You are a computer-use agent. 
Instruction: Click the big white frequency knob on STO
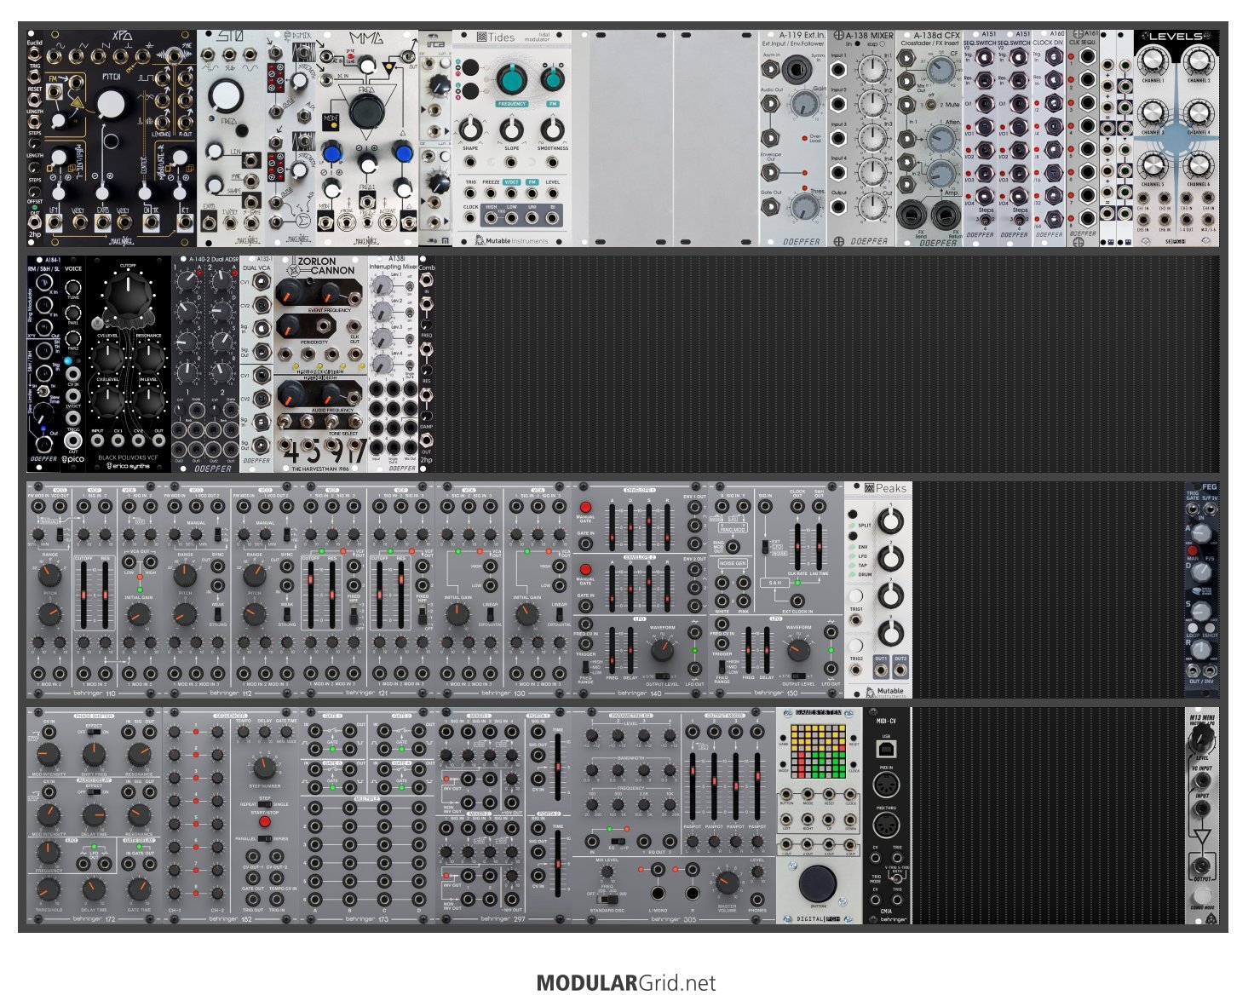[x=226, y=95]
